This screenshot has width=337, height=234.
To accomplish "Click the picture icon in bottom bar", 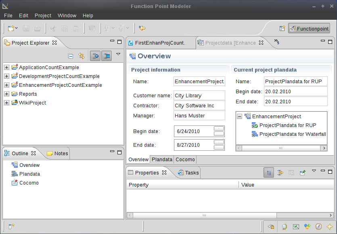I will pyautogui.click(x=296, y=226).
